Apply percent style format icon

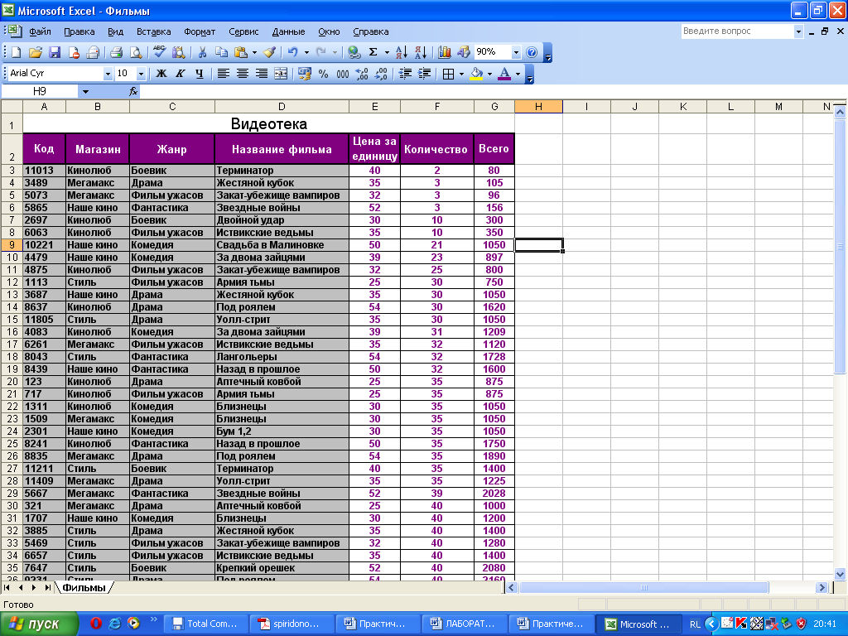[x=323, y=74]
